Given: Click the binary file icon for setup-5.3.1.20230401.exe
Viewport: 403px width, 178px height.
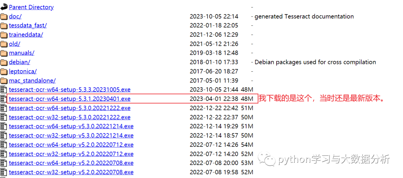Looking at the screenshot, I should pyautogui.click(x=4, y=99).
